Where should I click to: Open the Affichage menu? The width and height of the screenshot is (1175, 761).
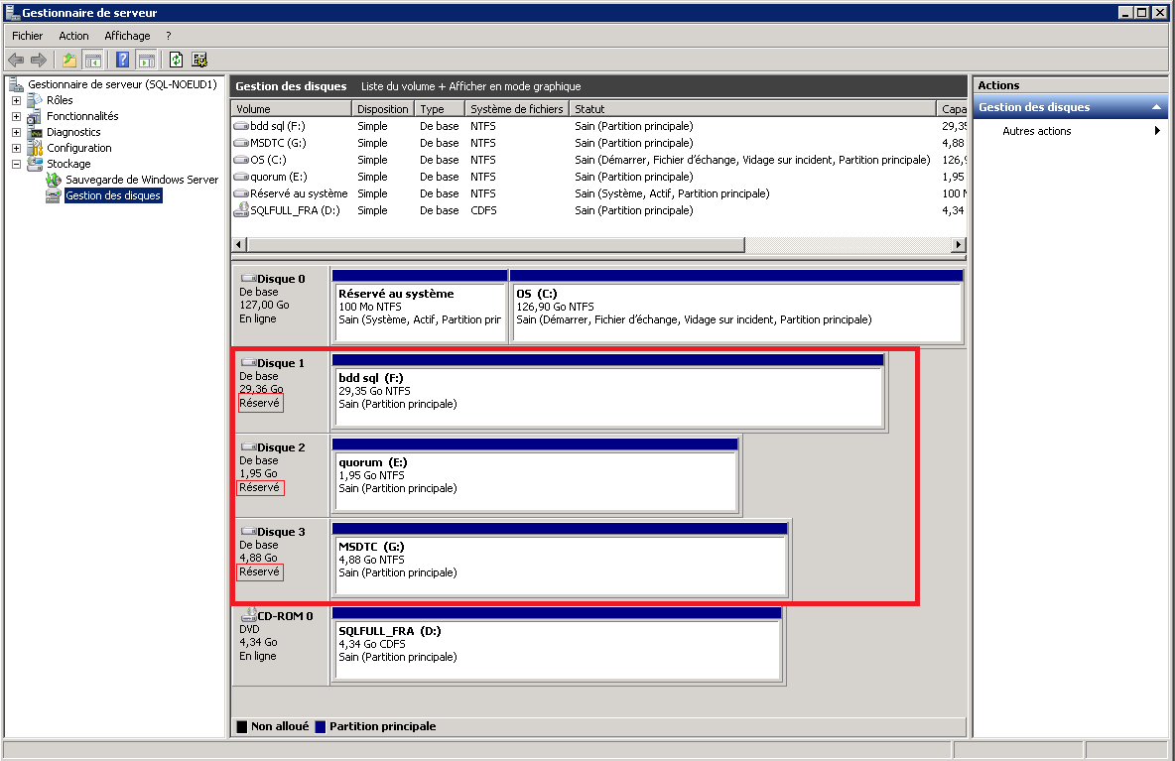[x=127, y=36]
